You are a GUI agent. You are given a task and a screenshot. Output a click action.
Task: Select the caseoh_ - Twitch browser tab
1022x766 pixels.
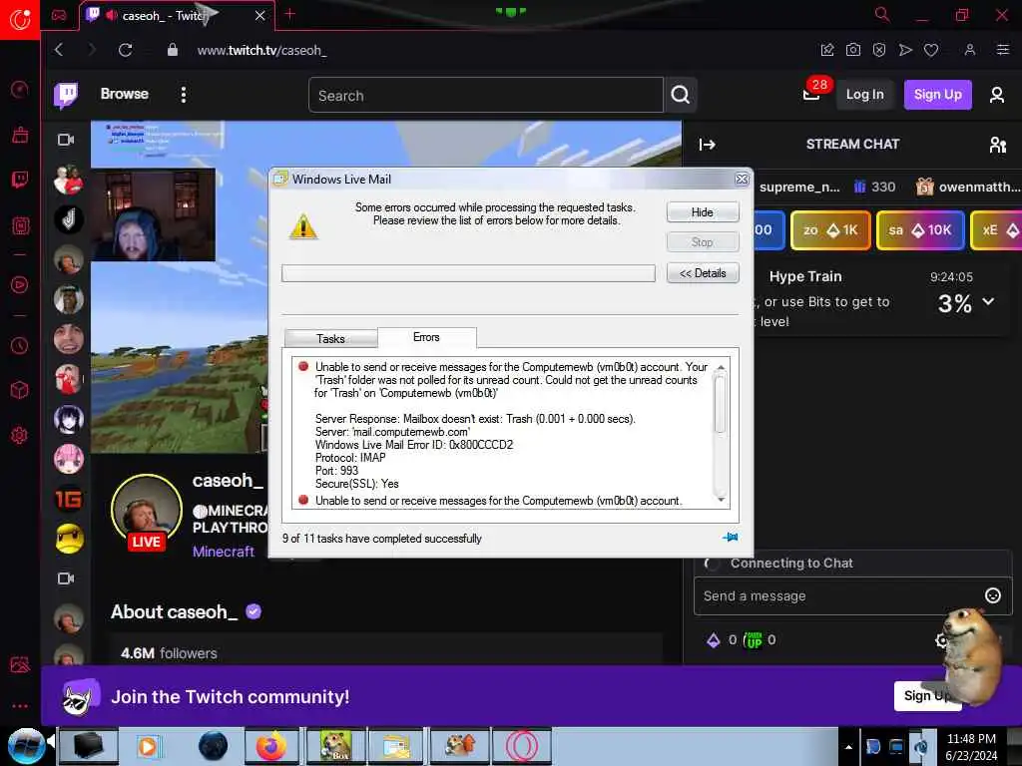click(176, 16)
